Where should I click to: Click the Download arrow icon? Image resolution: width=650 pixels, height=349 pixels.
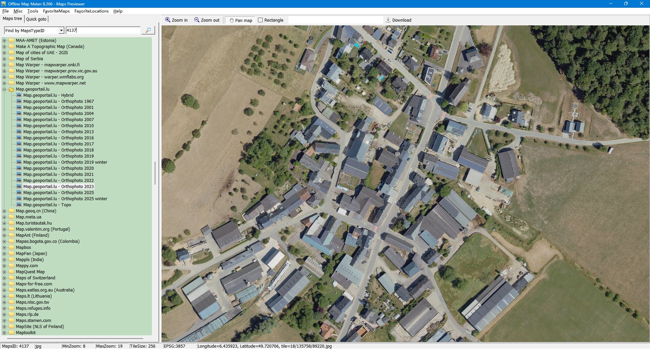pos(388,20)
